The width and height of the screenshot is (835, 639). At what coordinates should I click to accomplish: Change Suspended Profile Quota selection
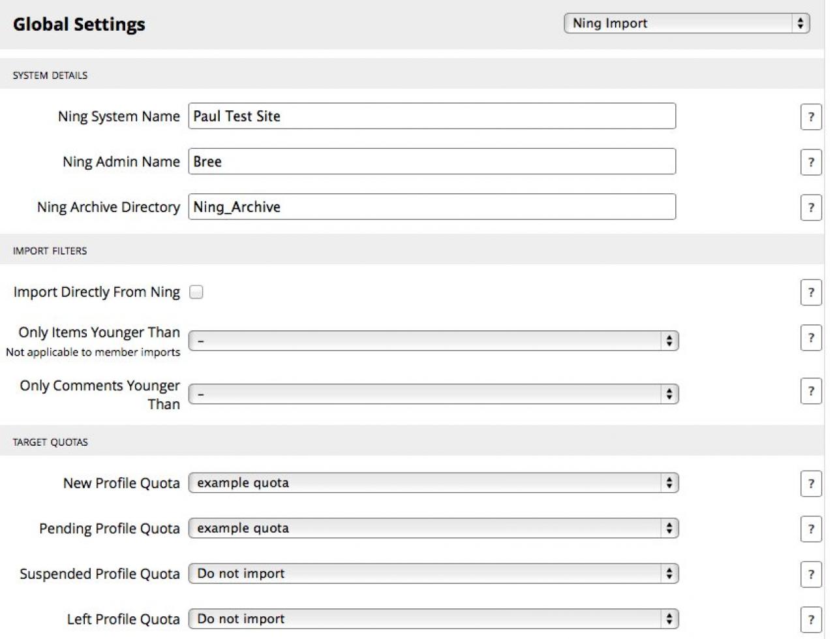(x=433, y=574)
